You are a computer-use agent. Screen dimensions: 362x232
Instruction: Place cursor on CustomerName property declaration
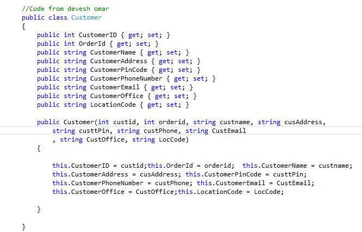tap(111, 52)
